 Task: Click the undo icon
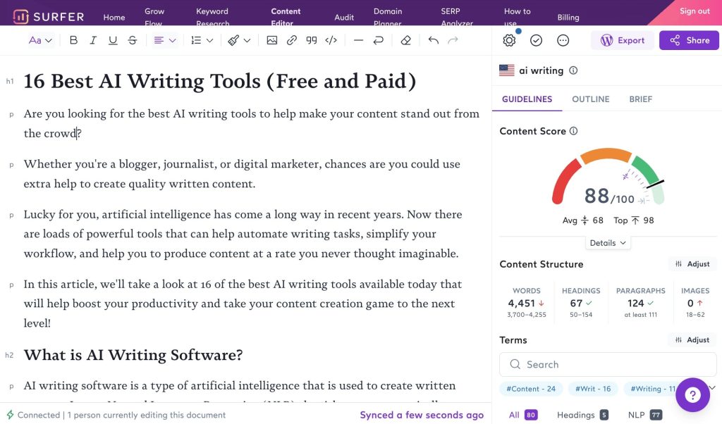point(433,40)
